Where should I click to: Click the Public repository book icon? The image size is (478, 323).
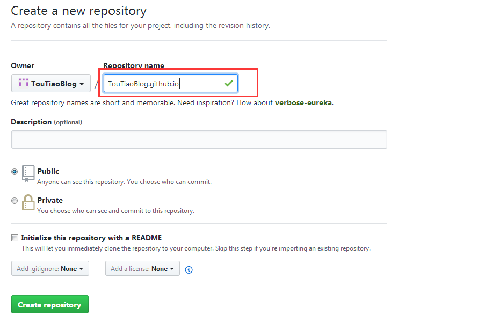(x=28, y=174)
